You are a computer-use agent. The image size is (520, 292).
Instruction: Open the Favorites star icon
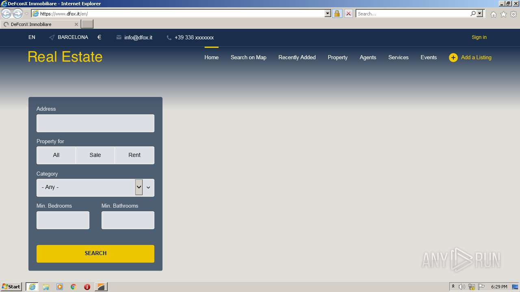coord(503,14)
